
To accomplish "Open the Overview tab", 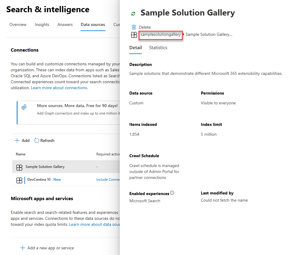I will (18, 24).
